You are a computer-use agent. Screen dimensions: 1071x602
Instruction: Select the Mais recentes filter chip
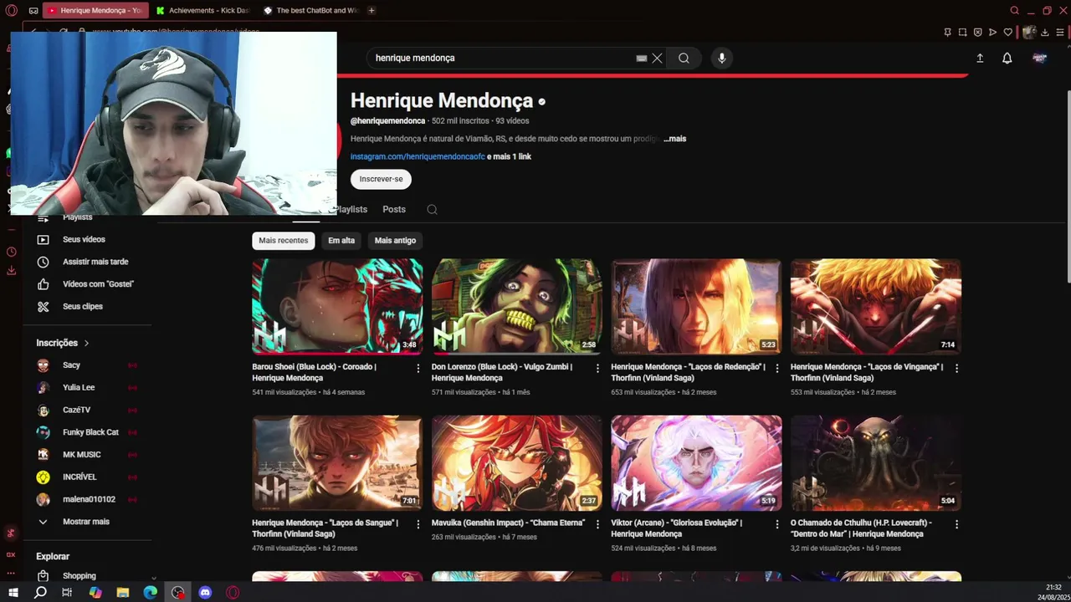pyautogui.click(x=283, y=241)
